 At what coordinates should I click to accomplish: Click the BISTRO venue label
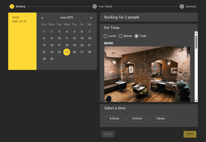(108, 43)
